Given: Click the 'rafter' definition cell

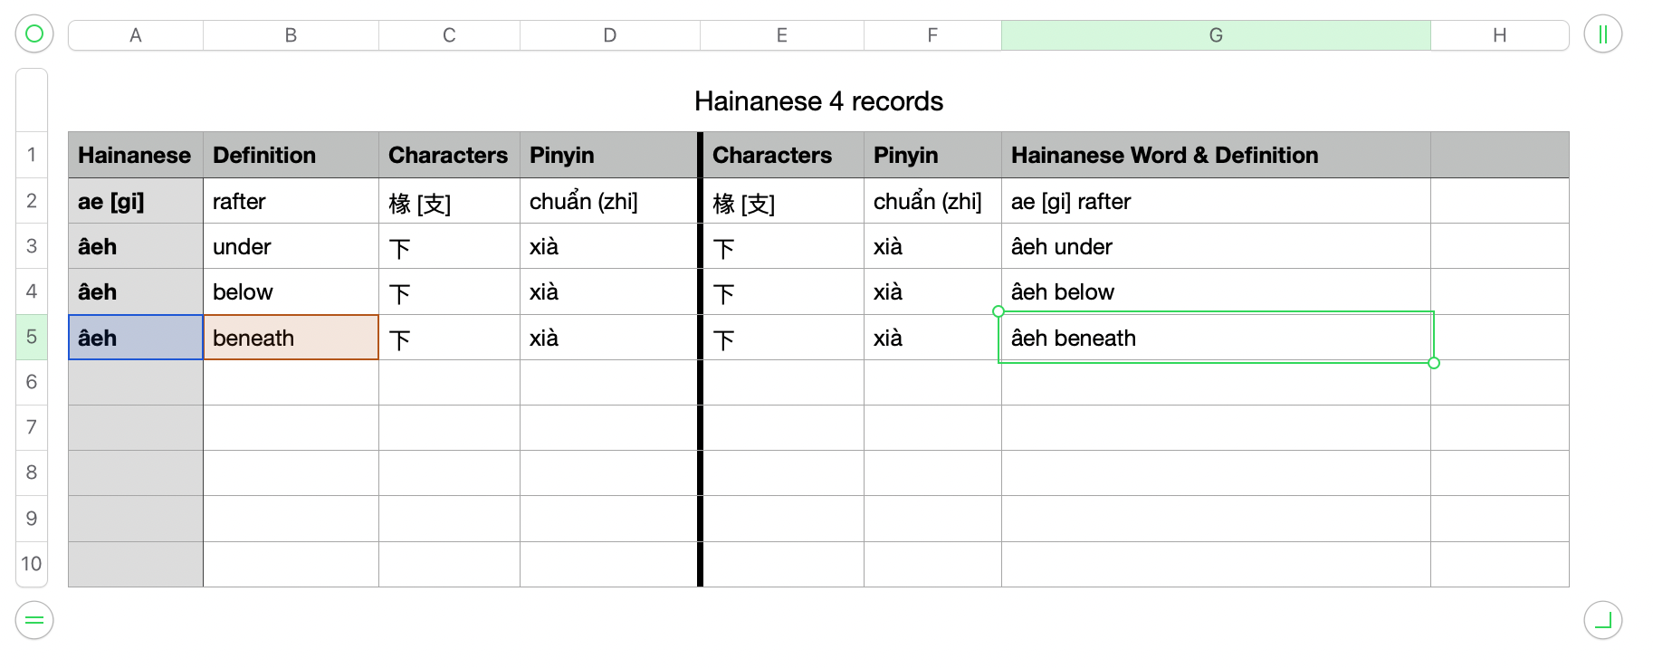Looking at the screenshot, I should point(291,201).
